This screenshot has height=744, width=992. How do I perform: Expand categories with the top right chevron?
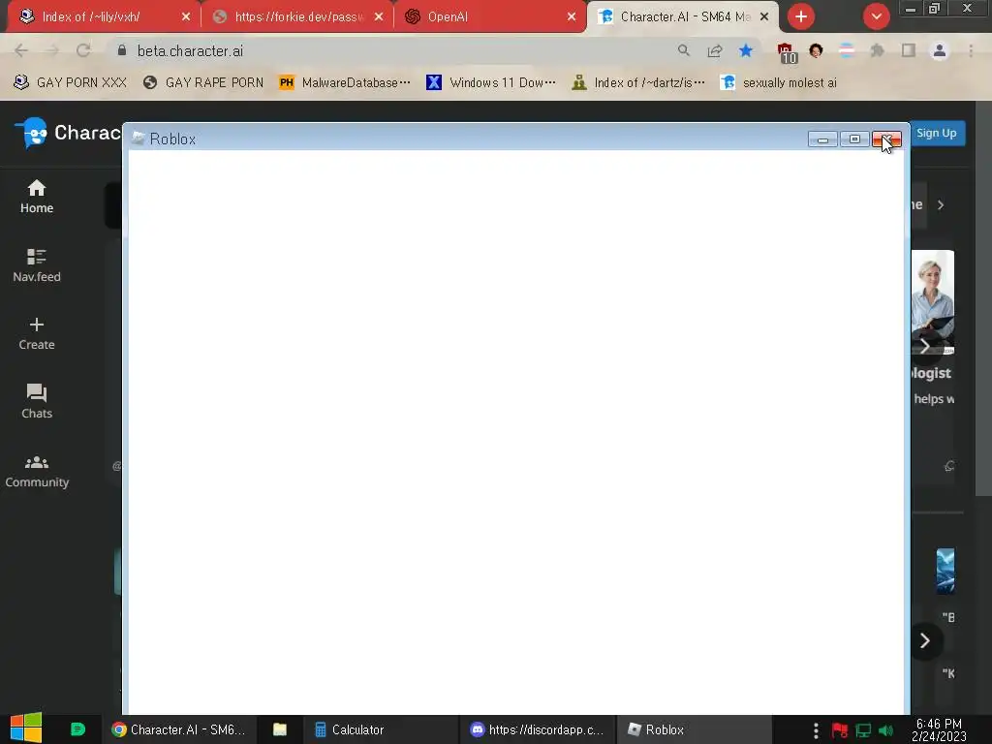pyautogui.click(x=941, y=205)
